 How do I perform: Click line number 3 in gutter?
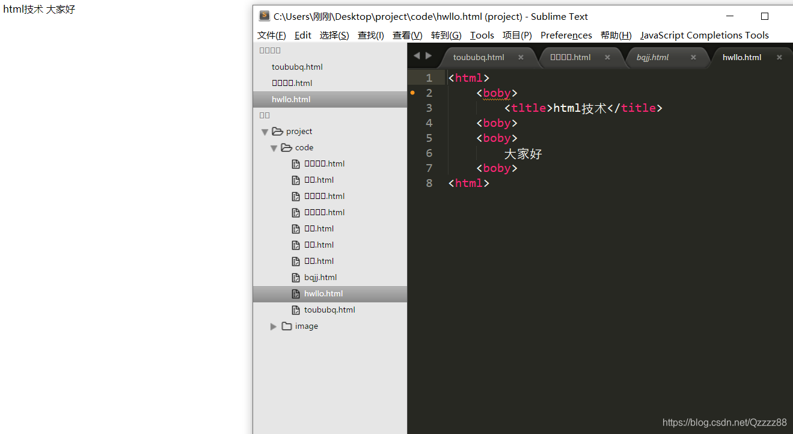pyautogui.click(x=429, y=108)
